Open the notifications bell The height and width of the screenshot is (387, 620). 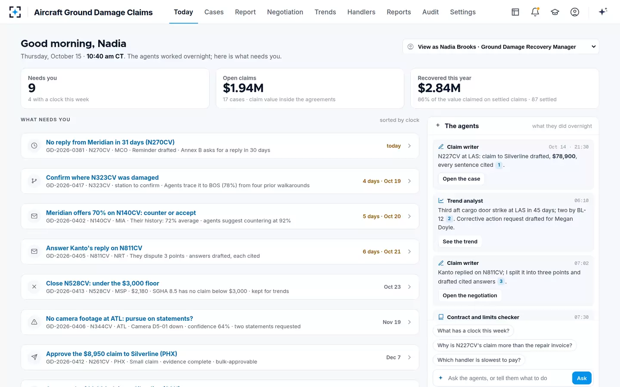tap(535, 12)
